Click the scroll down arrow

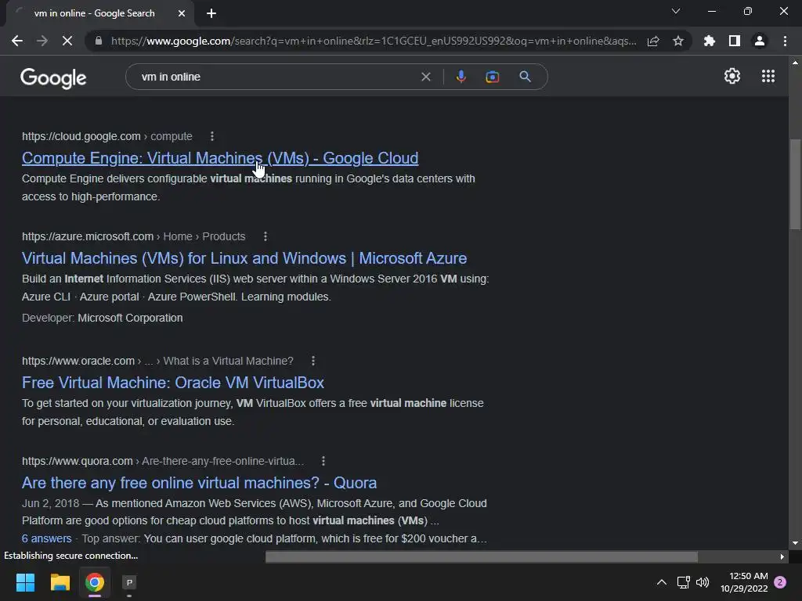795,543
